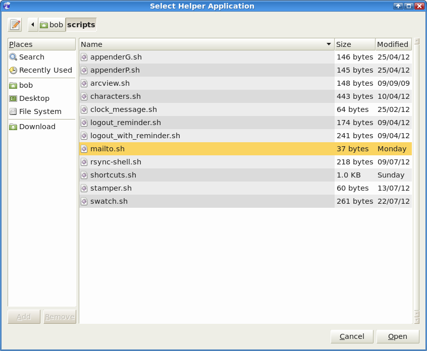Click the Cancel button
The height and width of the screenshot is (351, 427).
coord(352,336)
